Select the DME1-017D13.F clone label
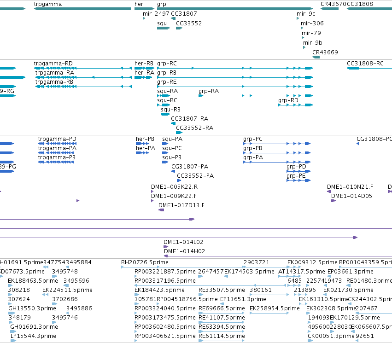 pos(181,205)
